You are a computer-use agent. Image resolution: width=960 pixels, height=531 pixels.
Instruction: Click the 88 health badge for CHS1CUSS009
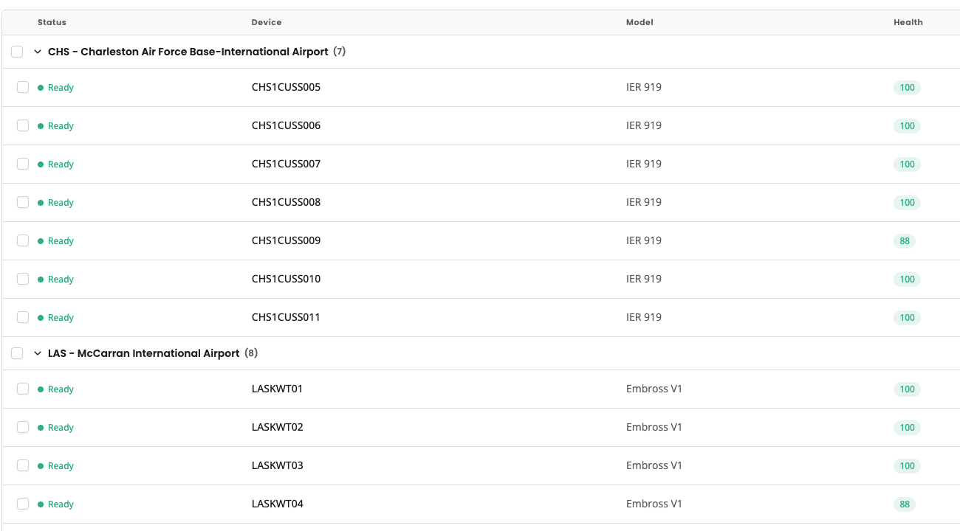click(x=905, y=240)
